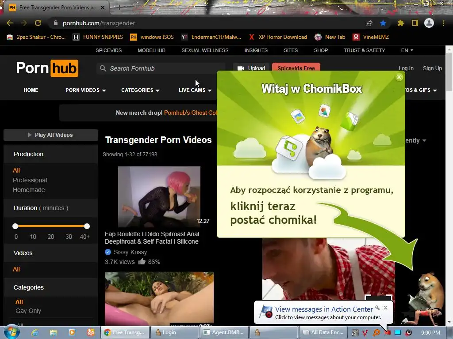Click the blue bookmark star
Viewport: 453px width, 339px height.
click(383, 23)
